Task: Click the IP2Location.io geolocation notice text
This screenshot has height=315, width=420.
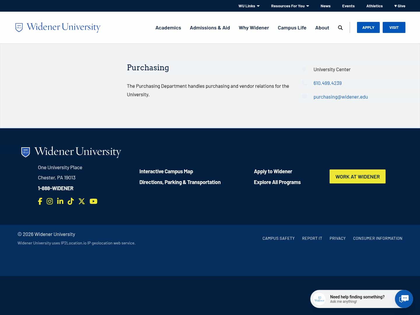Action: point(76,243)
